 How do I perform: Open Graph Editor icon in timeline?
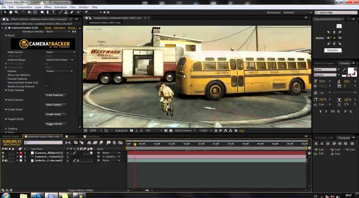[x=120, y=142]
